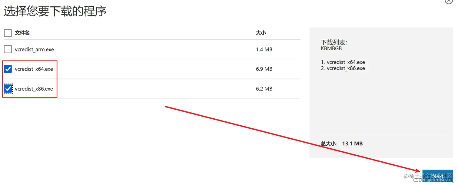Click the 下载列表 heading in side panel
The image size is (458, 185).
[x=334, y=42]
